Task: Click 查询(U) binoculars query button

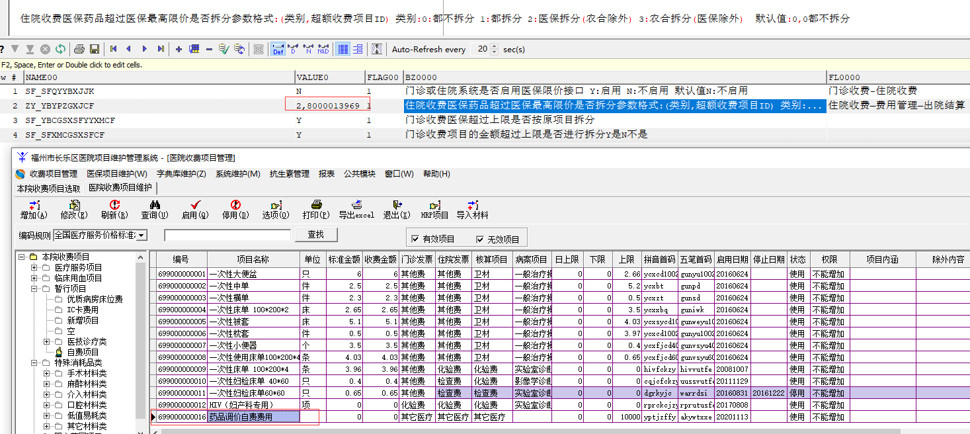Action: point(154,210)
